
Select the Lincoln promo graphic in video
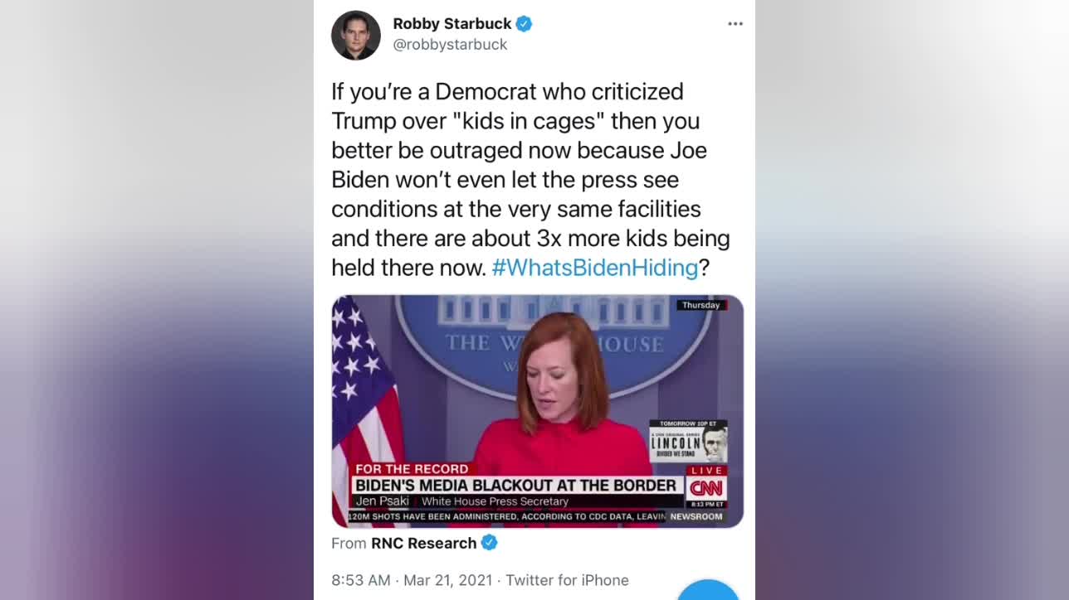pyautogui.click(x=688, y=441)
